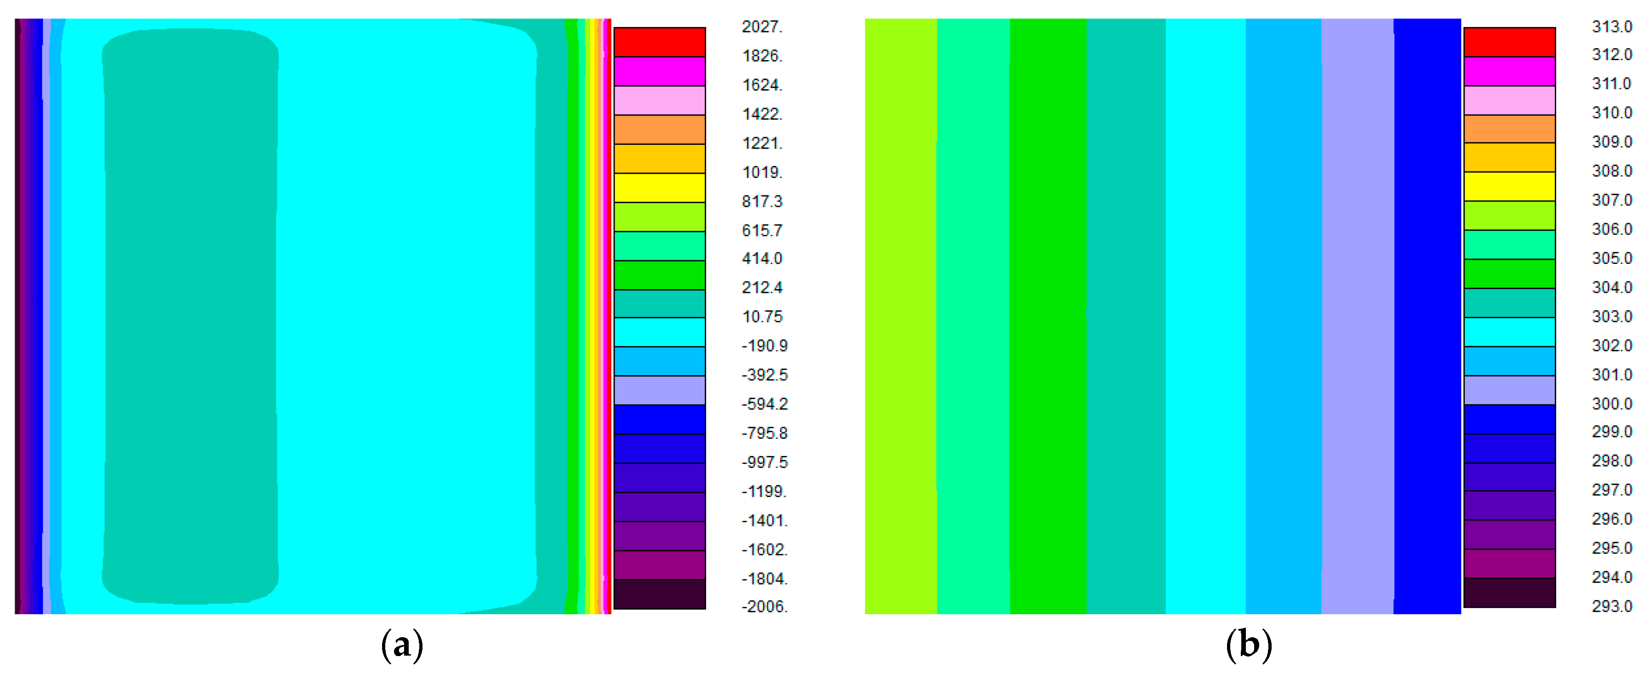This screenshot has width=1644, height=674.
Task: Click the cyan swatch in right legend
Action: pos(1509,332)
